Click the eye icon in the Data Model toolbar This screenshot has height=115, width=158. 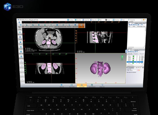142,25
